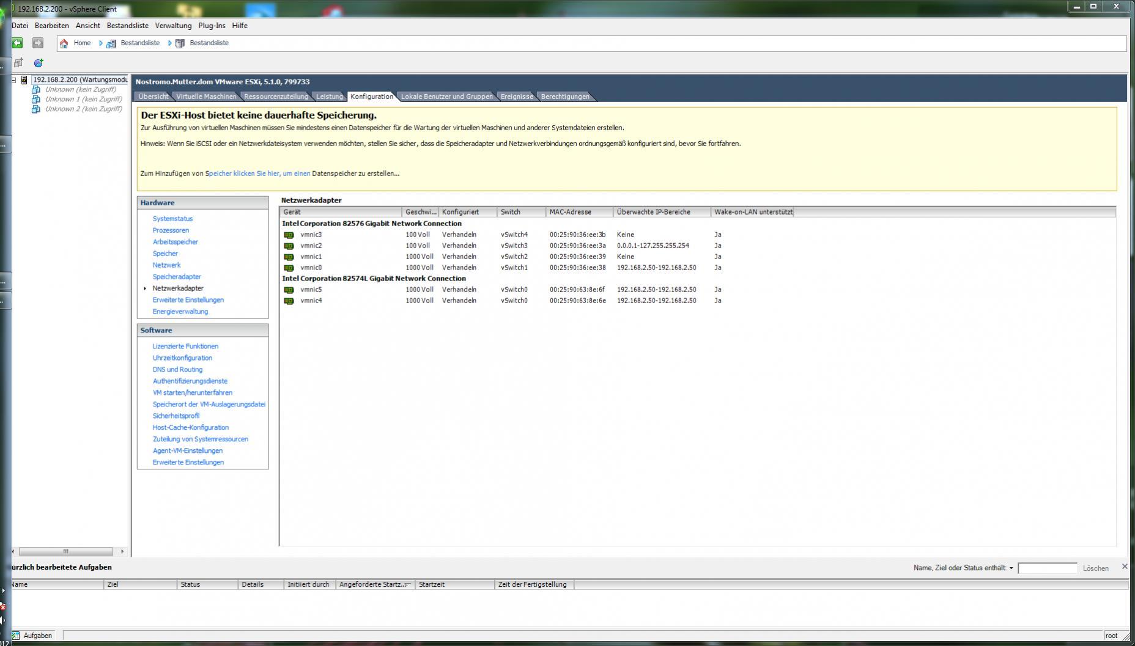Click the VM icon beside Unknown 1
Image resolution: width=1135 pixels, height=646 pixels.
(x=35, y=100)
